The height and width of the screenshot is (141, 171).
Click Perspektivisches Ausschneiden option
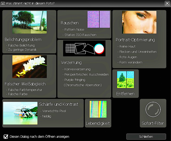[x=86, y=74]
